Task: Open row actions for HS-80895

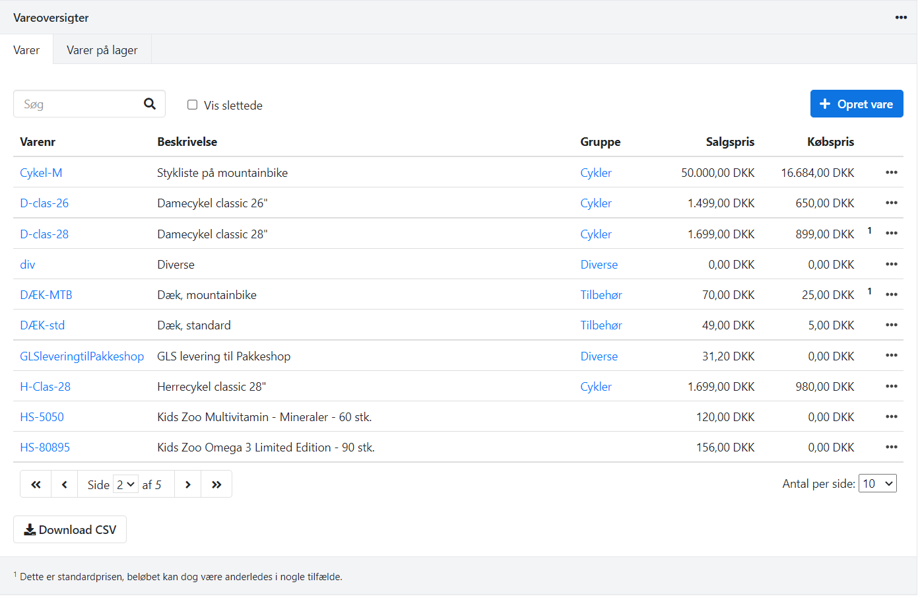Action: (892, 447)
